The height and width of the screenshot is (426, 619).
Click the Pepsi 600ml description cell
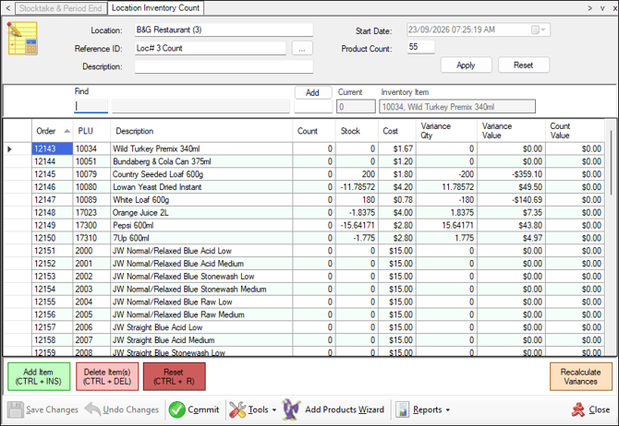(x=201, y=225)
